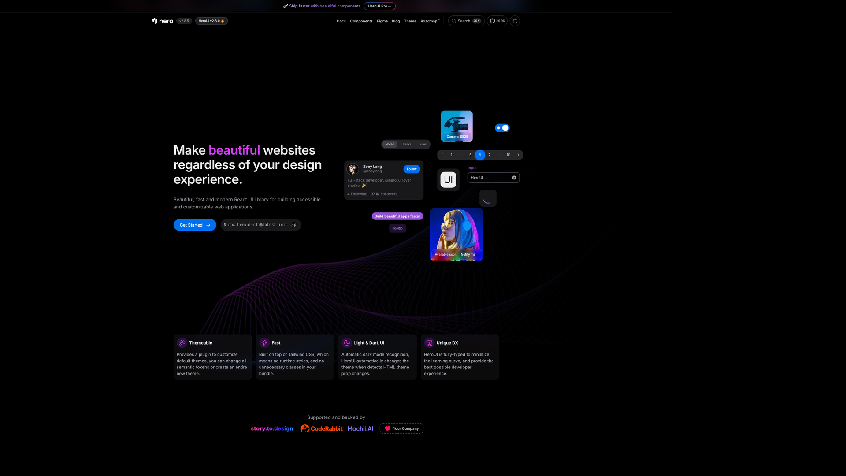Screen dimensions: 846x476
Task: Select page 7 in the pagination control
Action: coord(489,155)
